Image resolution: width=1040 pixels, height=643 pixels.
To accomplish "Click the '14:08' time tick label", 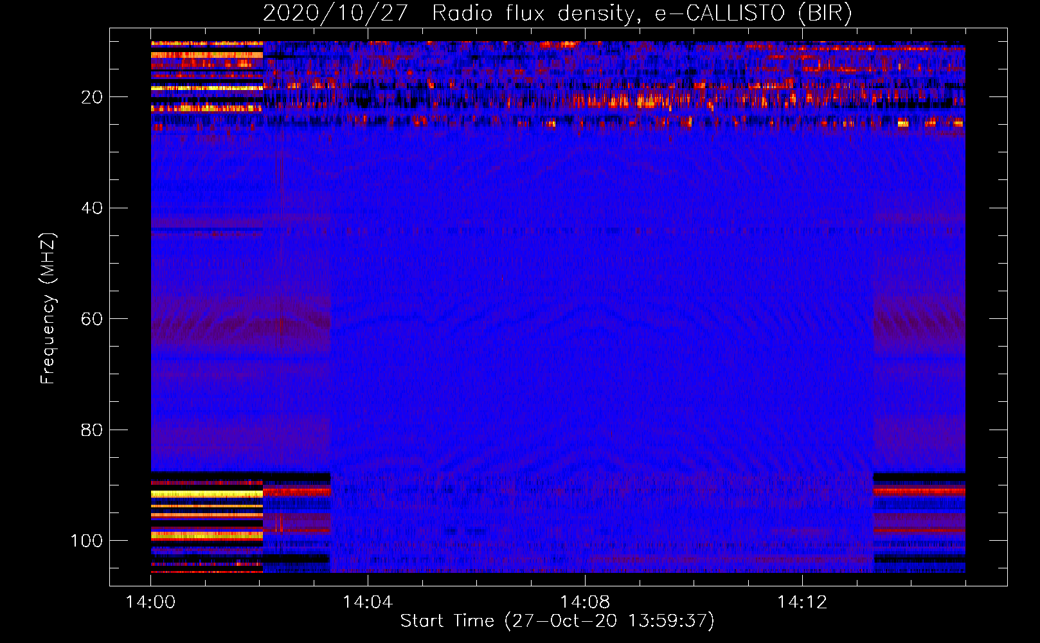I will click(585, 602).
